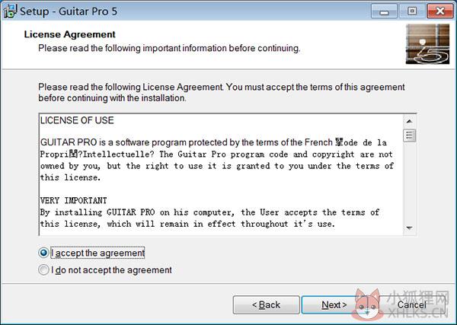Click the Setup installer icon in title bar
The width and height of the screenshot is (457, 325).
pyautogui.click(x=10, y=11)
